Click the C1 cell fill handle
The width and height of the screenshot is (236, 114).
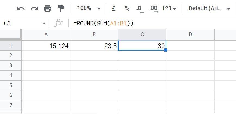pos(166,50)
